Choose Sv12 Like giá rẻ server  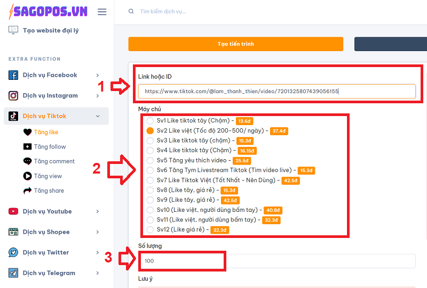pyautogui.click(x=150, y=230)
